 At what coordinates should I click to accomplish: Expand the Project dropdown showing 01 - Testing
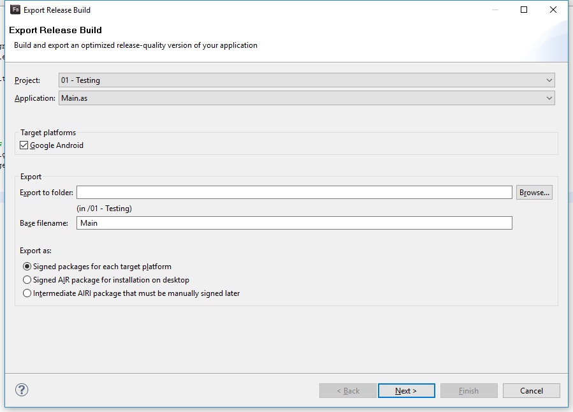tap(306, 80)
